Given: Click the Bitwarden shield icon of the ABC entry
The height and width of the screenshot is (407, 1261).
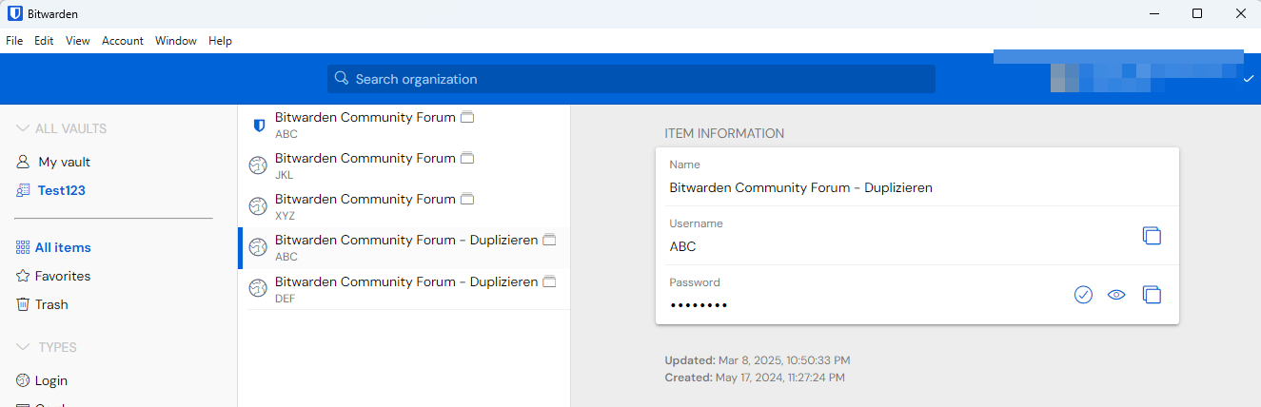Looking at the screenshot, I should (258, 126).
